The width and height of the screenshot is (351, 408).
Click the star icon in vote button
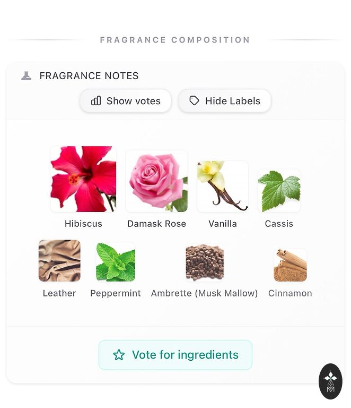(x=119, y=355)
